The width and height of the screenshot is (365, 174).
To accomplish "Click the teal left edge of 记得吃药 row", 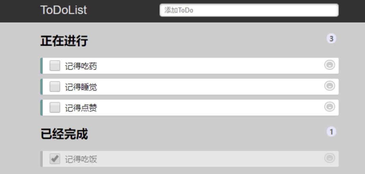I will [x=41, y=66].
